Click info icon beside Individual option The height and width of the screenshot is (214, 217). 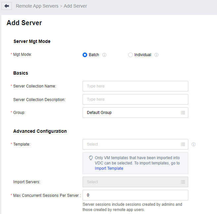(x=157, y=55)
